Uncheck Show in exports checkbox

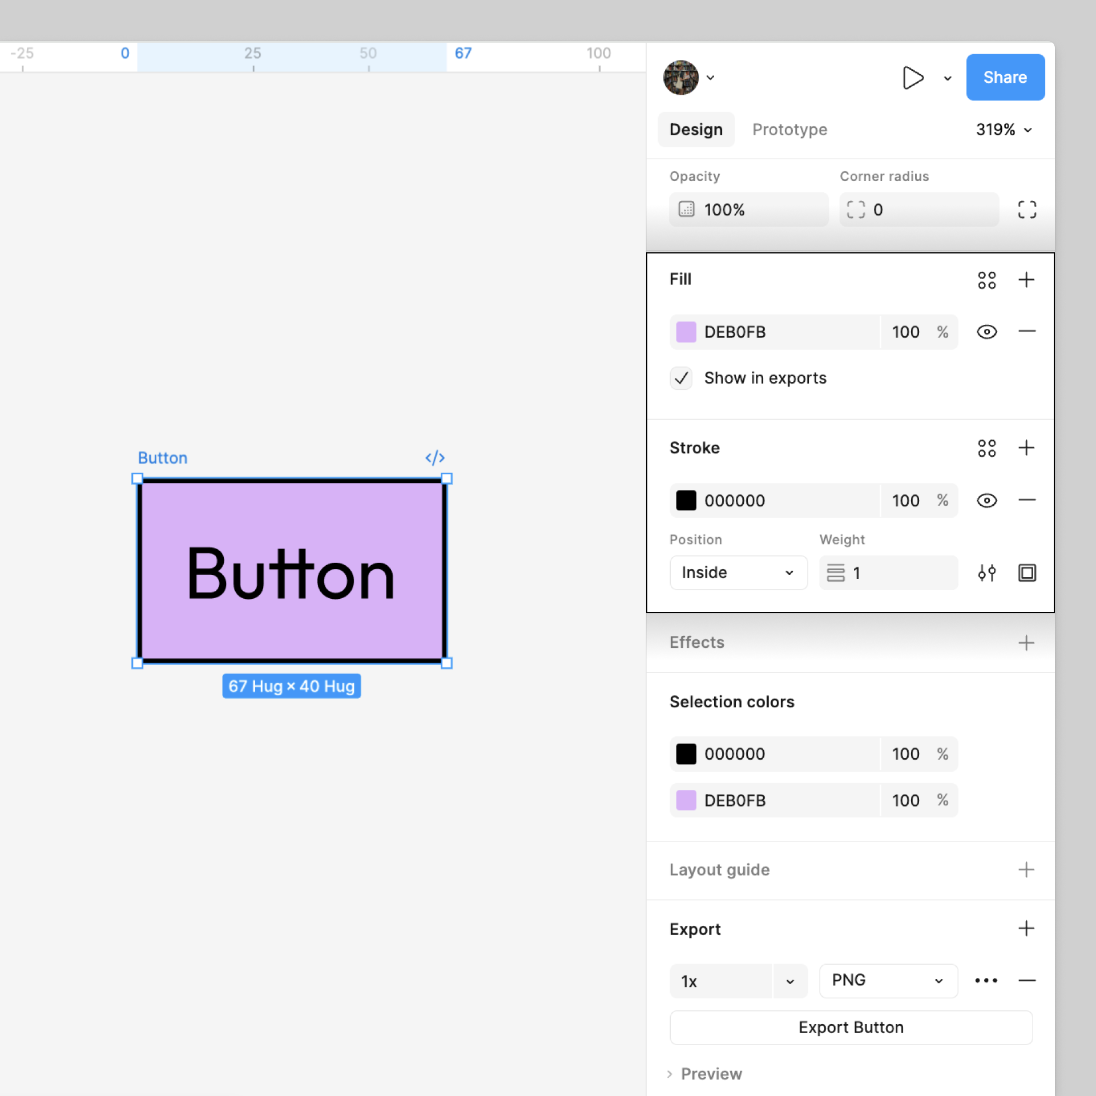(x=681, y=378)
